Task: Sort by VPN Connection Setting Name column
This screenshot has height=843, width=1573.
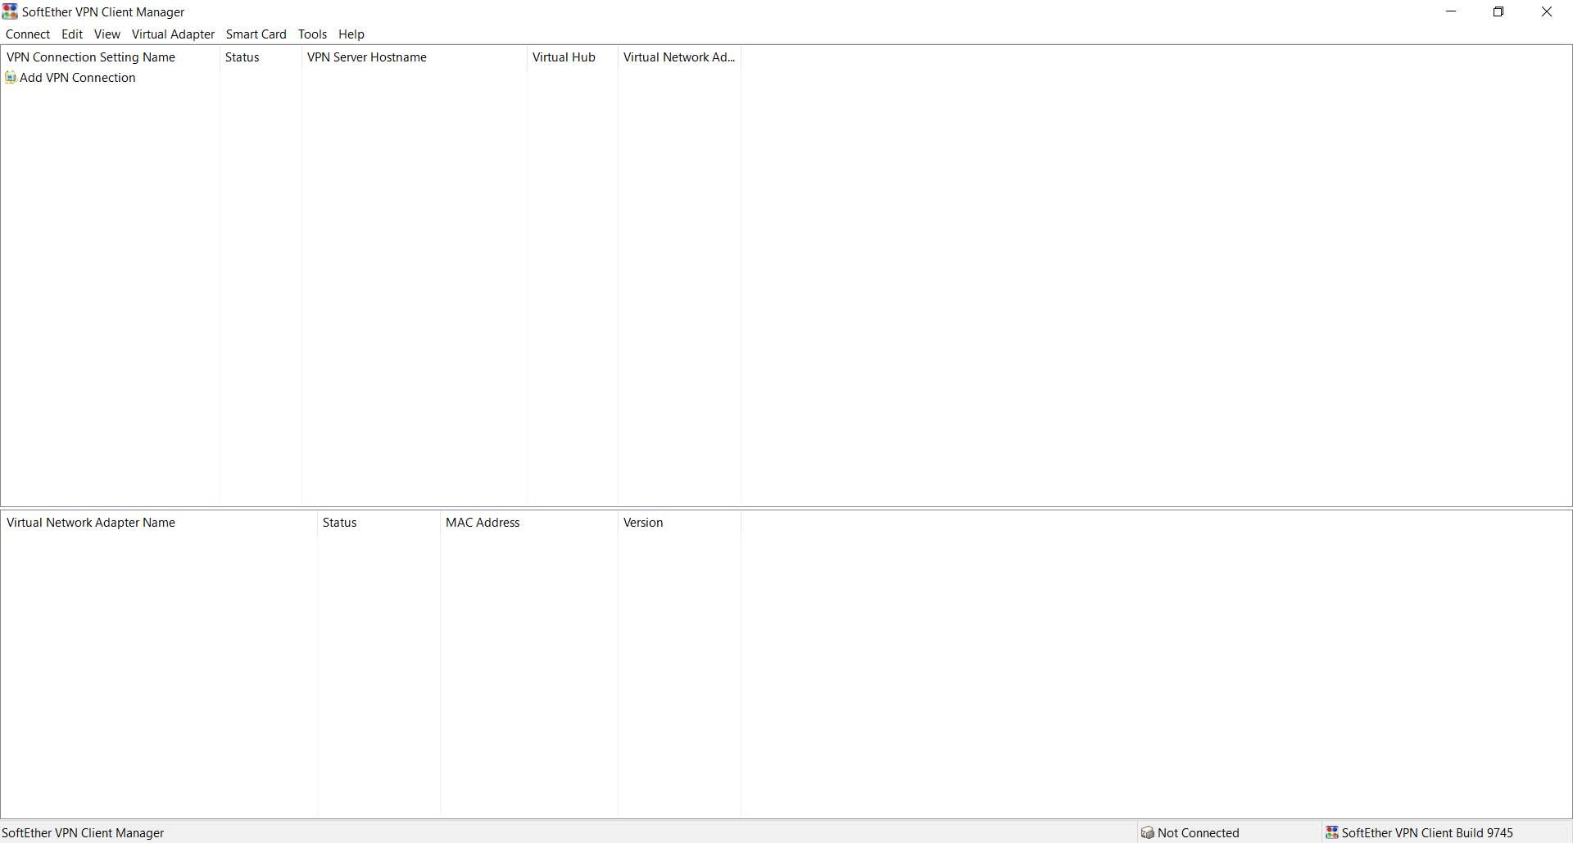Action: [x=110, y=57]
